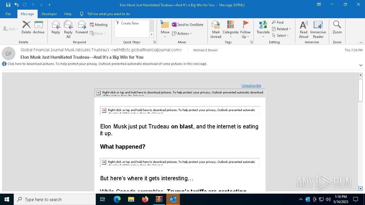Open the Related dropdown
This screenshot has width=365, height=205.
click(281, 29)
